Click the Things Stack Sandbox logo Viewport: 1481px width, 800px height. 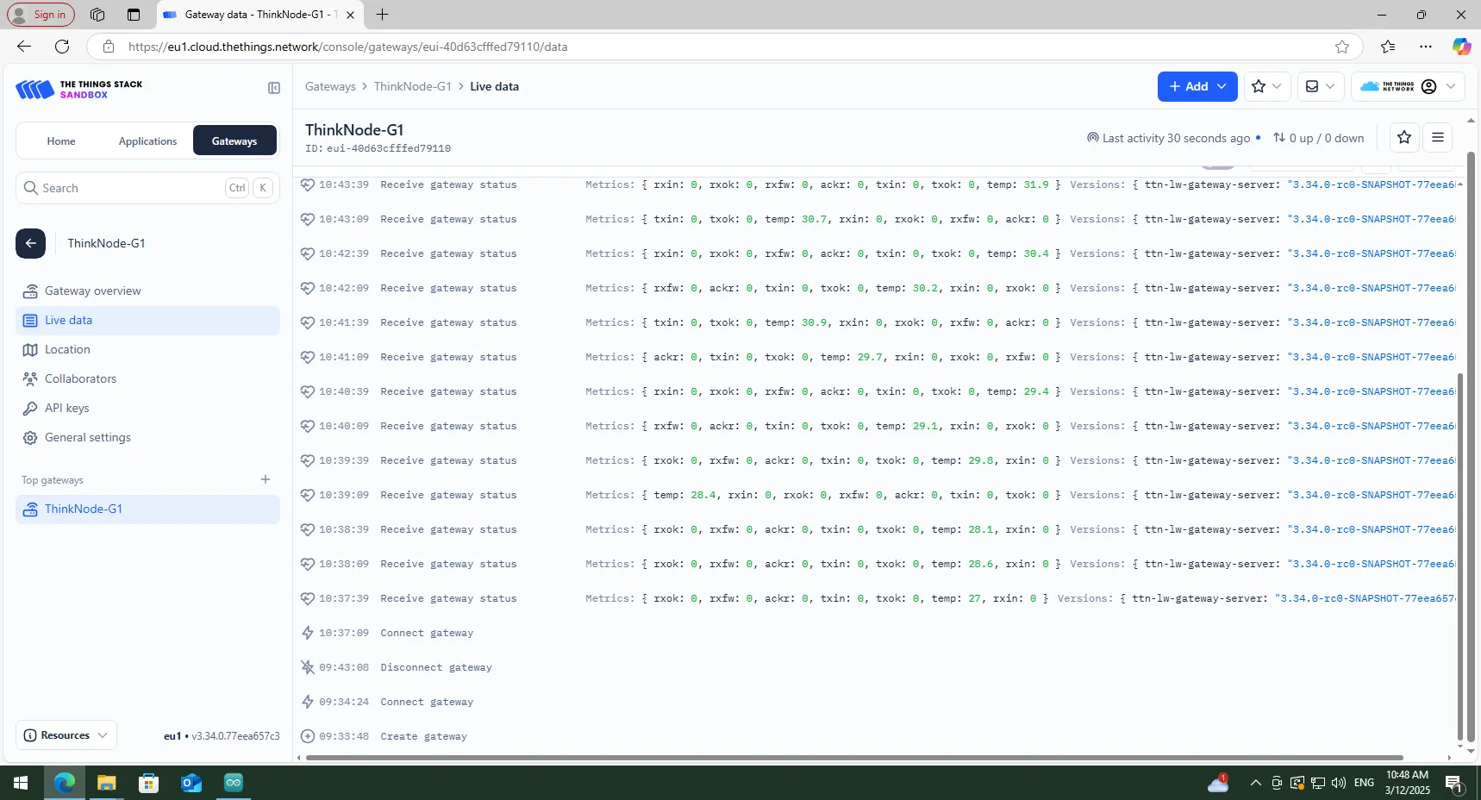[x=79, y=89]
